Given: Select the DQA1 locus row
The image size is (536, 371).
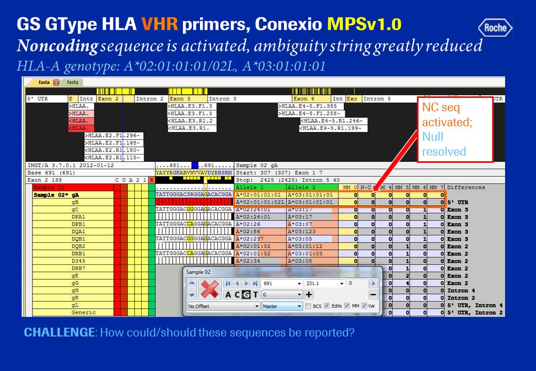Looking at the screenshot, I should [x=73, y=232].
